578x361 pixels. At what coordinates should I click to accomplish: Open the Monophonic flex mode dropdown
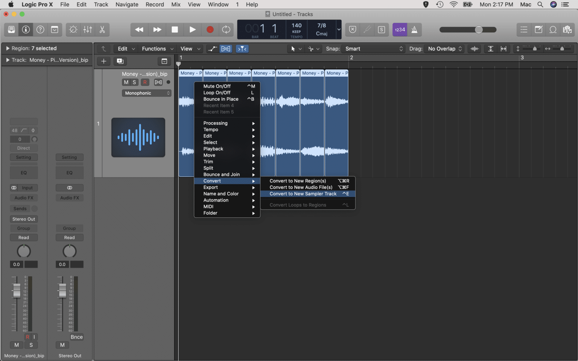146,93
